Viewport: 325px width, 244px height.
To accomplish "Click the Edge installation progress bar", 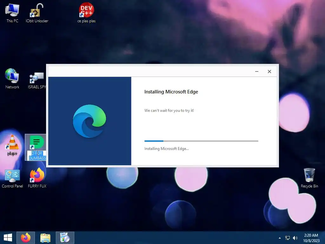I will coord(201,141).
